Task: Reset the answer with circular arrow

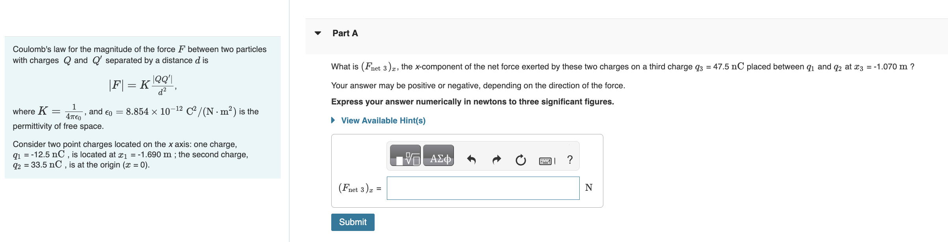Action: click(521, 160)
